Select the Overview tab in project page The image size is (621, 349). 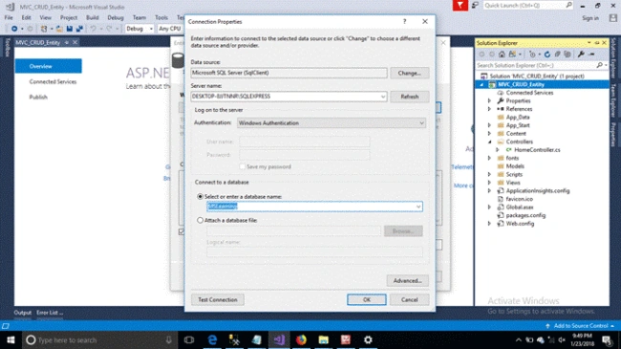(49, 66)
